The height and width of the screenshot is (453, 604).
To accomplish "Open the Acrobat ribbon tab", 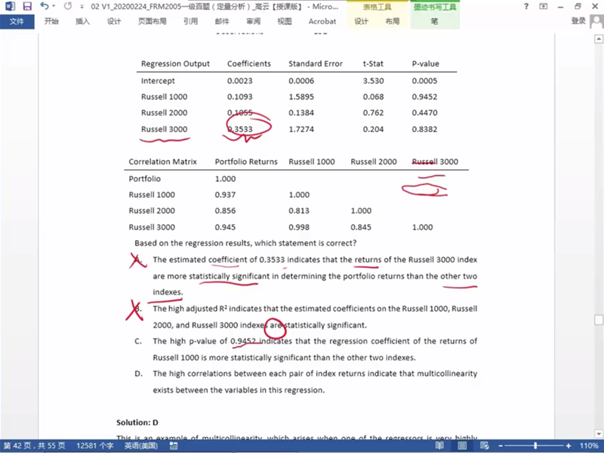I will (x=322, y=21).
